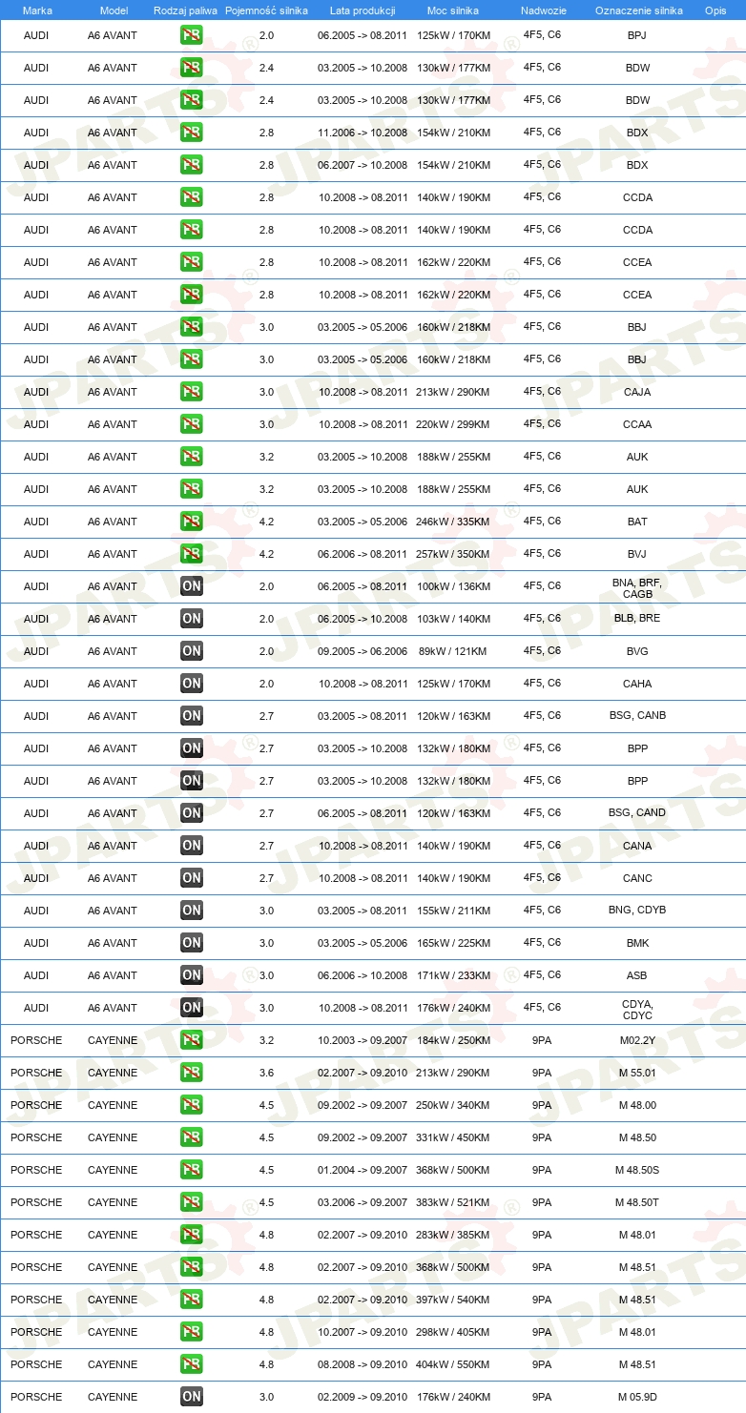Click the PB fuel icon in the CCAA row
Viewport: 746px width, 1413px height.
point(192,424)
